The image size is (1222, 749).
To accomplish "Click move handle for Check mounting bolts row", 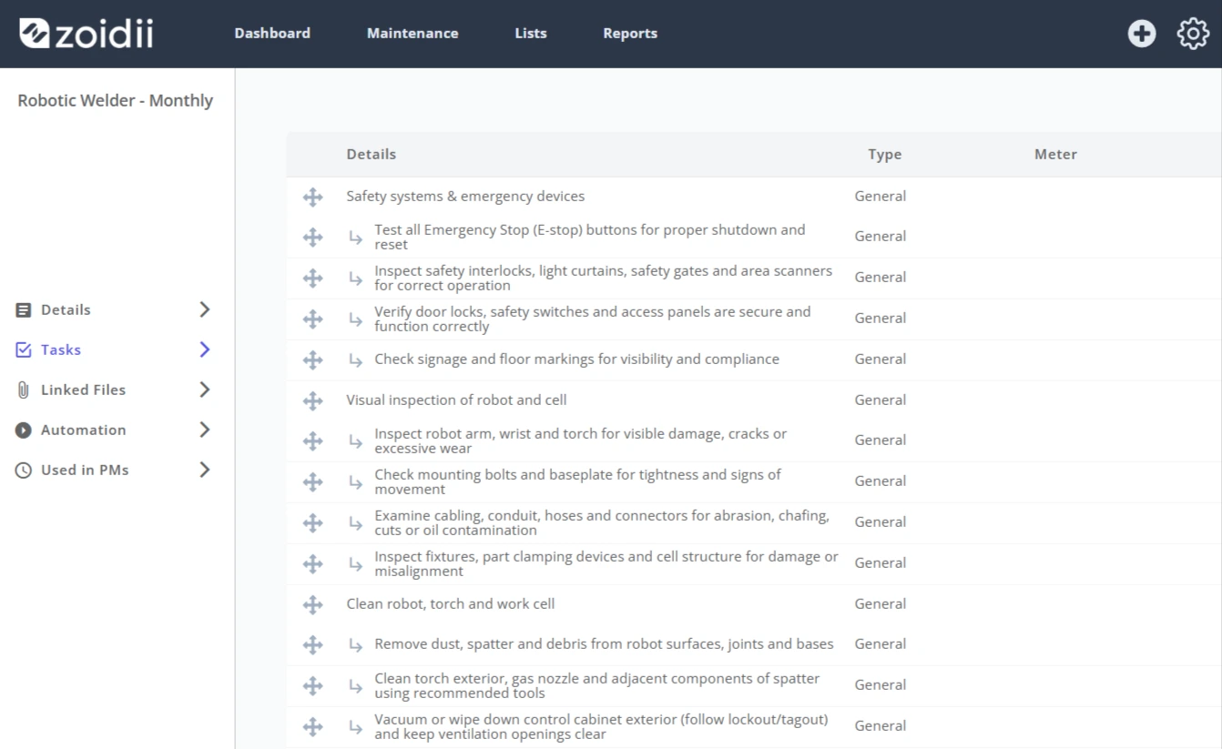I will click(x=312, y=481).
